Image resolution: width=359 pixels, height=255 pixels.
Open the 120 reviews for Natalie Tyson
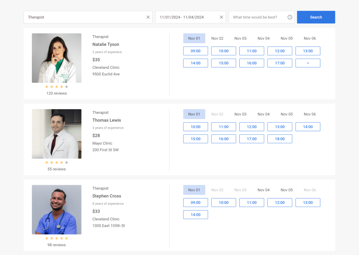click(57, 93)
